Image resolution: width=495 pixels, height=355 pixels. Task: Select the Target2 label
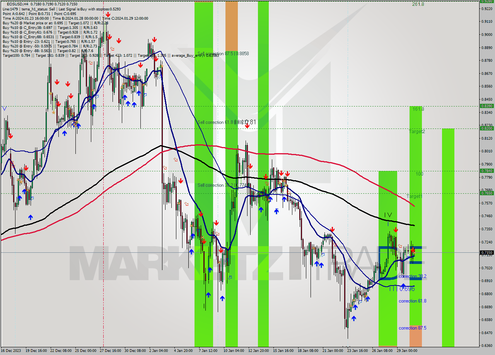(417, 132)
